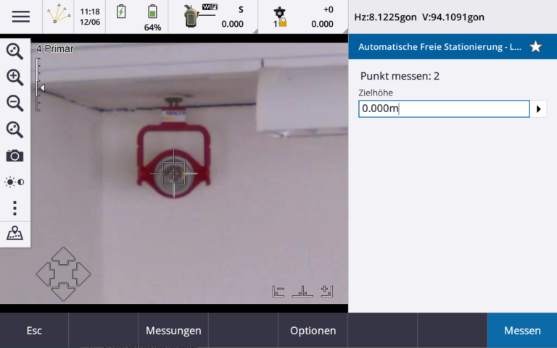The image size is (557, 348).
Task: Turn instrument right with arrow control
Action: 82,274
